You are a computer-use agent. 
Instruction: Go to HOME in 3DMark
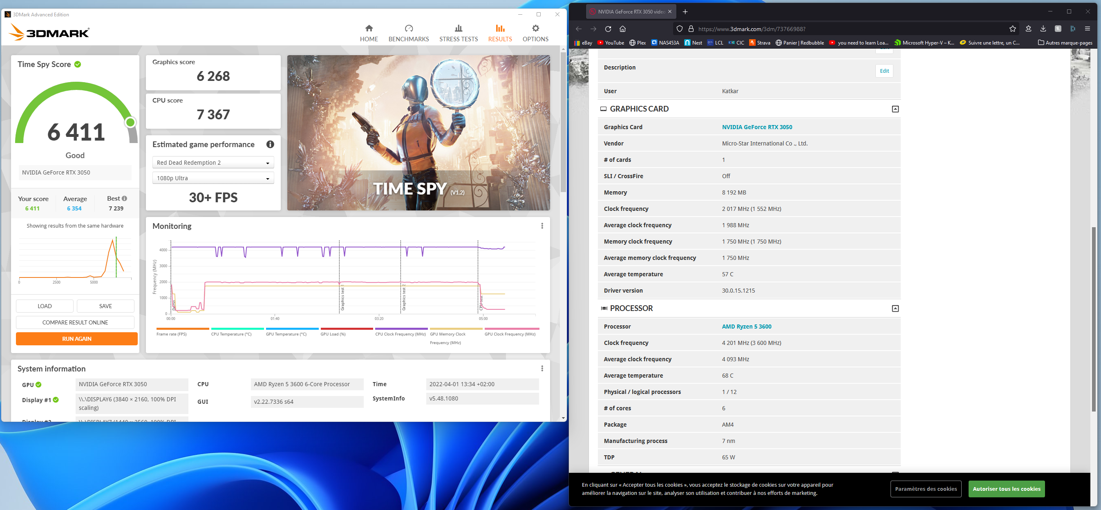coord(369,34)
